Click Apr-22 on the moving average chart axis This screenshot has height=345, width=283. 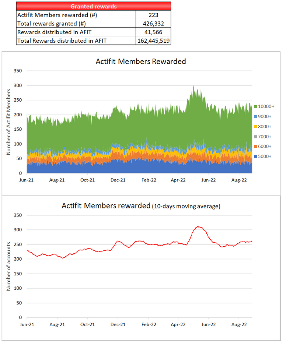[178, 324]
